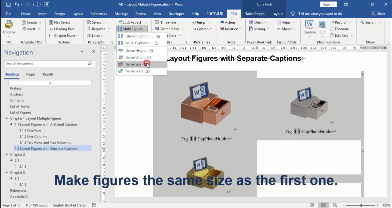Screen dimensions: 392x208
Task: Switch to the Mailings ribbon tab
Action: click(121, 14)
